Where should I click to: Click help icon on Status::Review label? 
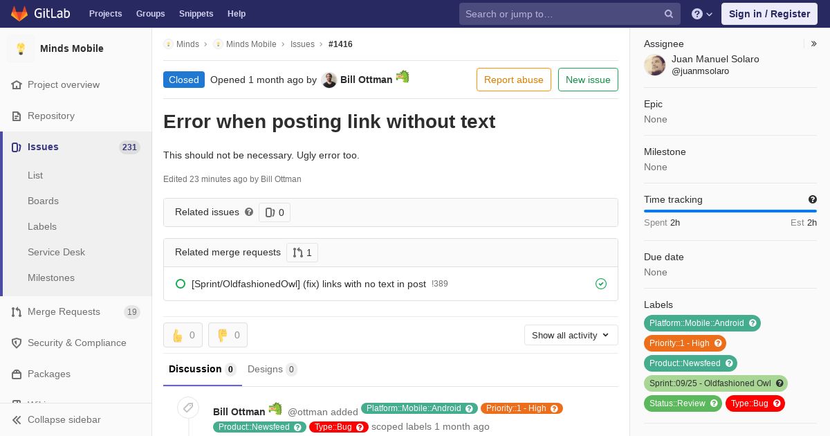[714, 403]
